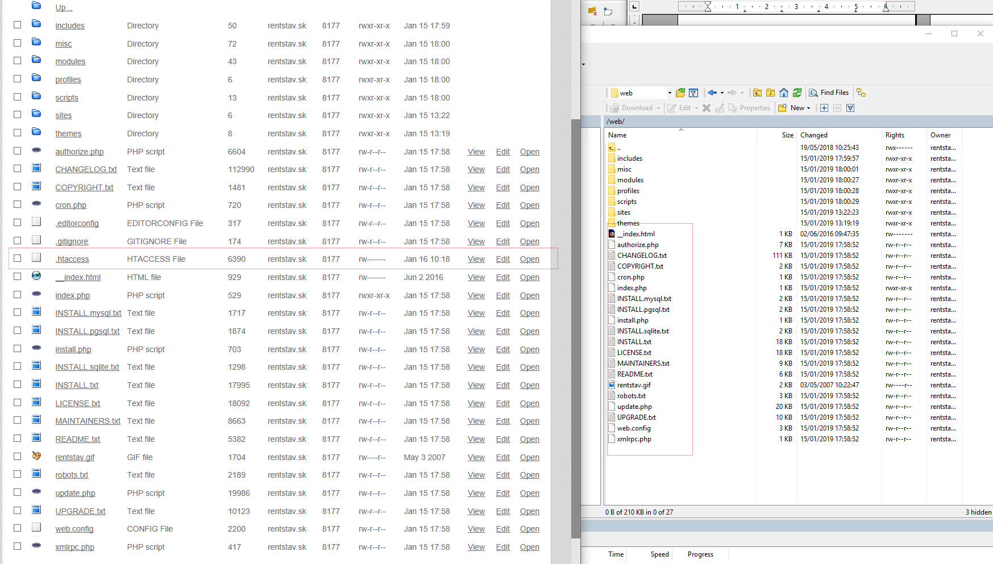Expand the New dropdown arrow
This screenshot has width=993, height=564.
pos(808,108)
